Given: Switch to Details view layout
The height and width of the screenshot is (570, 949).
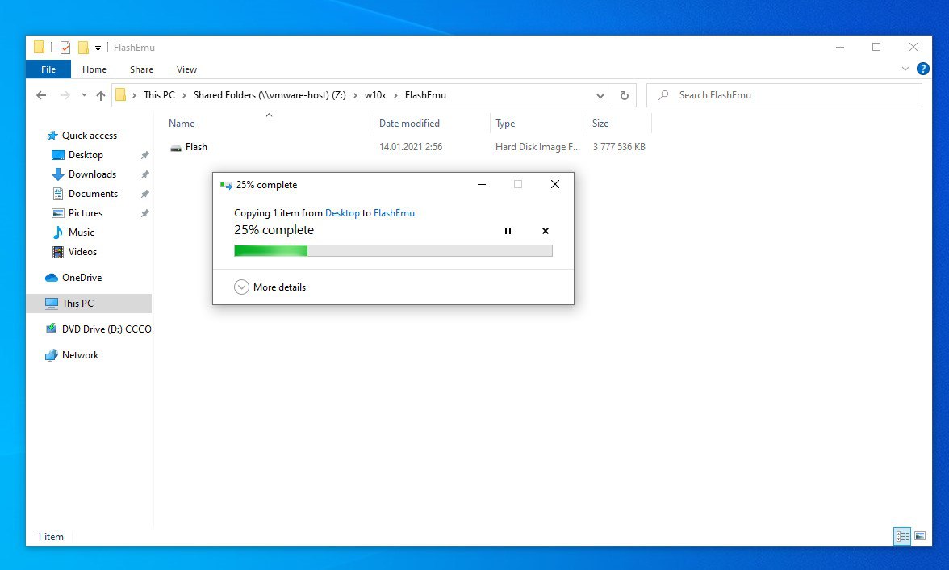Looking at the screenshot, I should coord(902,536).
